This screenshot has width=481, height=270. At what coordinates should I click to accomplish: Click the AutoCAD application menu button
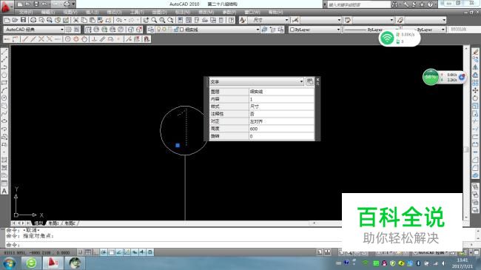[x=5, y=7]
